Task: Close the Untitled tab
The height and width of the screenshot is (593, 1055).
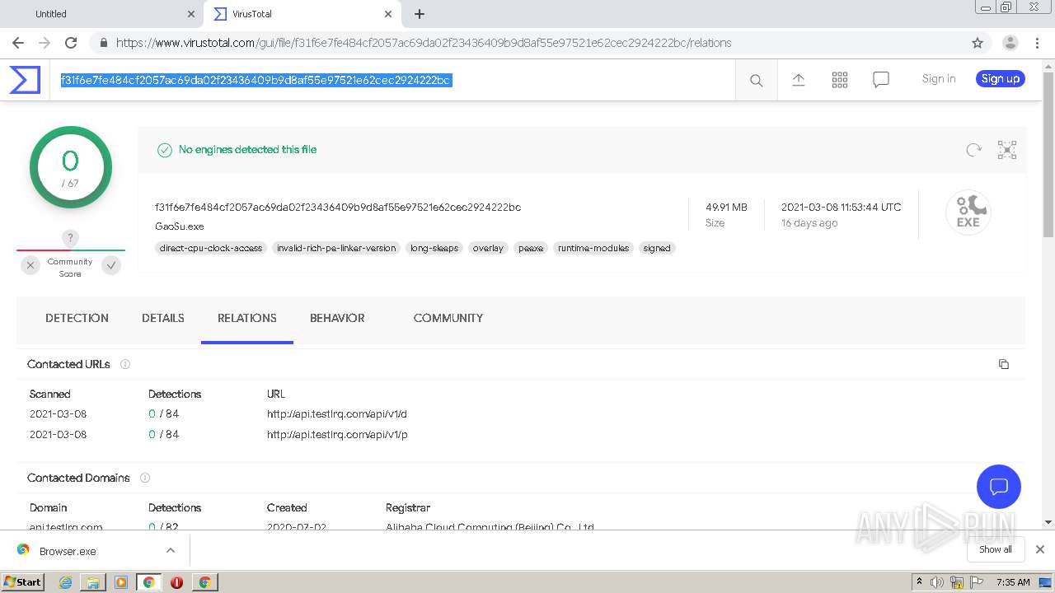Action: [191, 14]
